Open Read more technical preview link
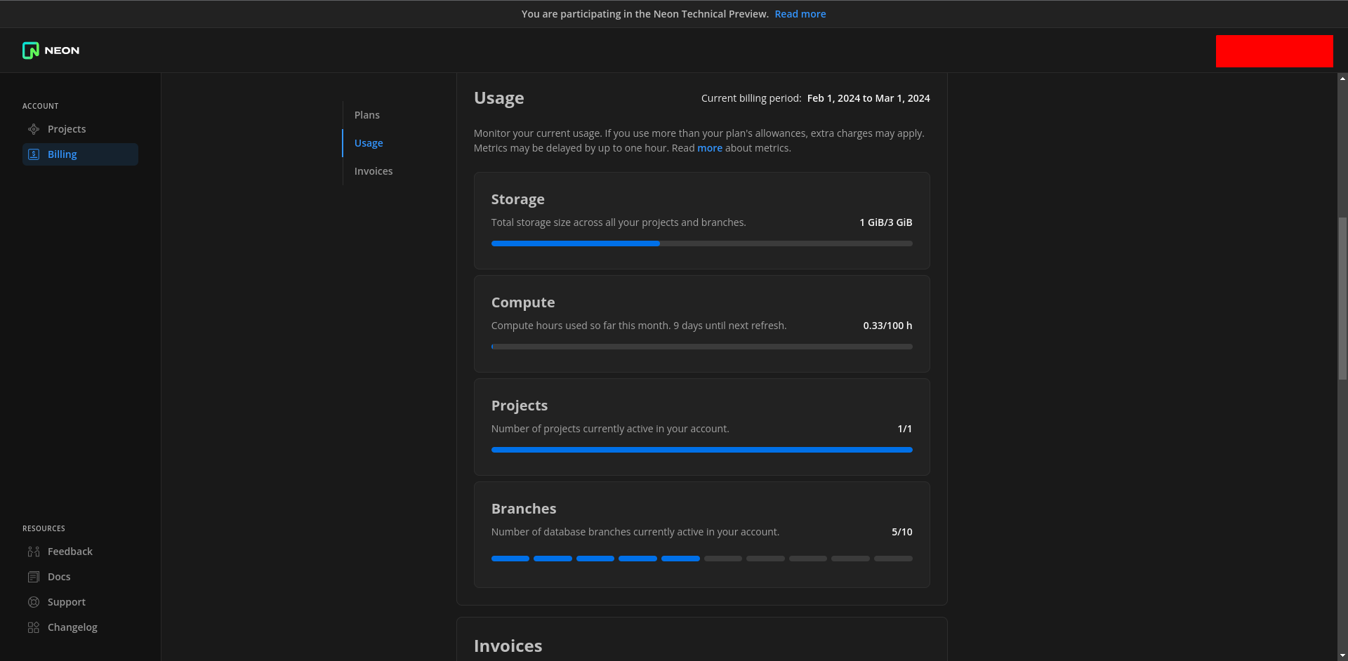 pos(800,14)
